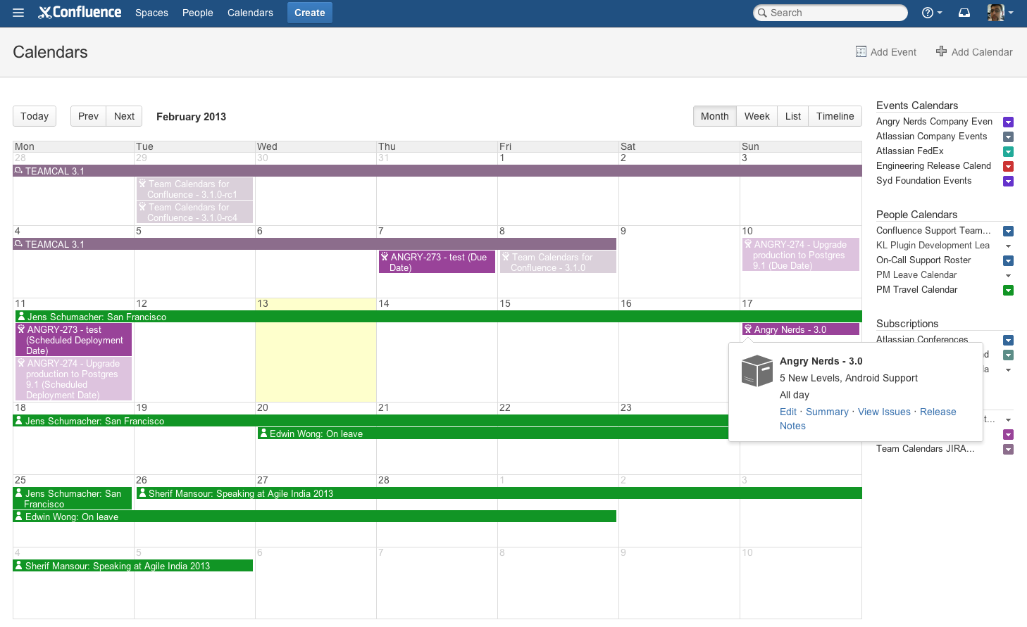The image size is (1027, 627).
Task: Open Syd Foundation Events dropdown
Action: tap(1008, 181)
